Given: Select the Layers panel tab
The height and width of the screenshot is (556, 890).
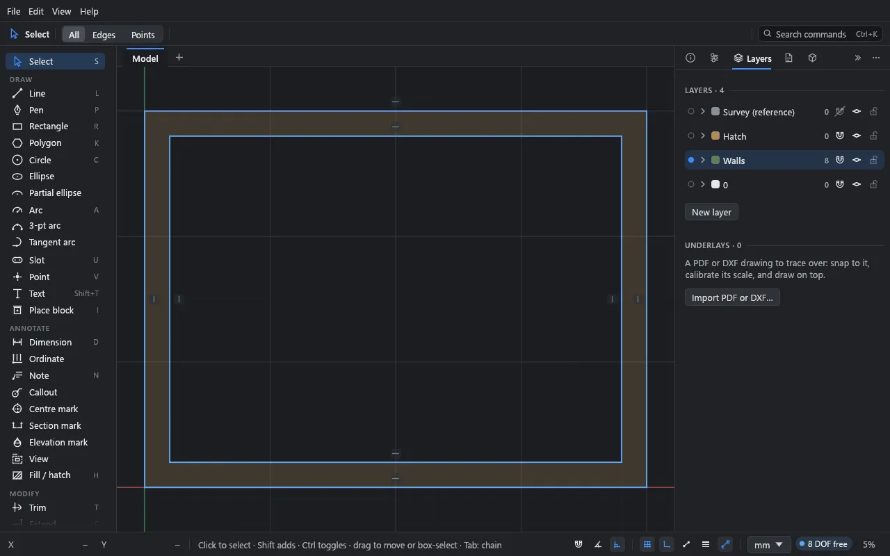Looking at the screenshot, I should [752, 58].
